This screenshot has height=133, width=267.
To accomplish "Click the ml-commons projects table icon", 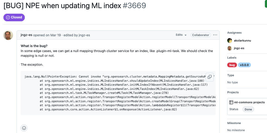I will 231,102.
